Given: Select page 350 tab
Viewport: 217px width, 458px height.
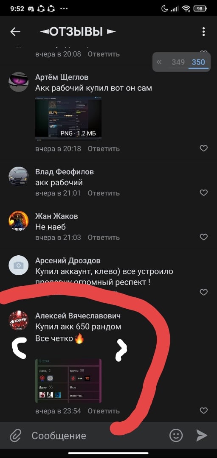Looking at the screenshot, I should (x=198, y=62).
